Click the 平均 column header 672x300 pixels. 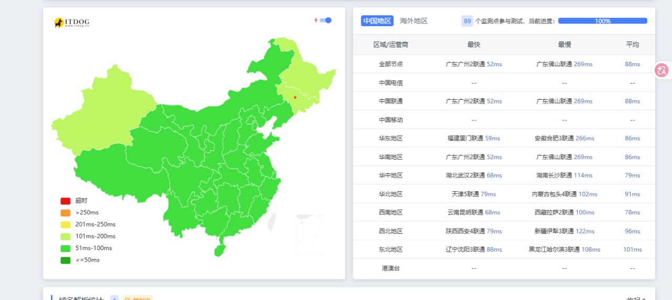[x=633, y=45]
